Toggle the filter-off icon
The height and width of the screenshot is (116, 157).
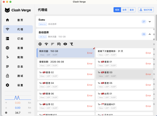72,44
